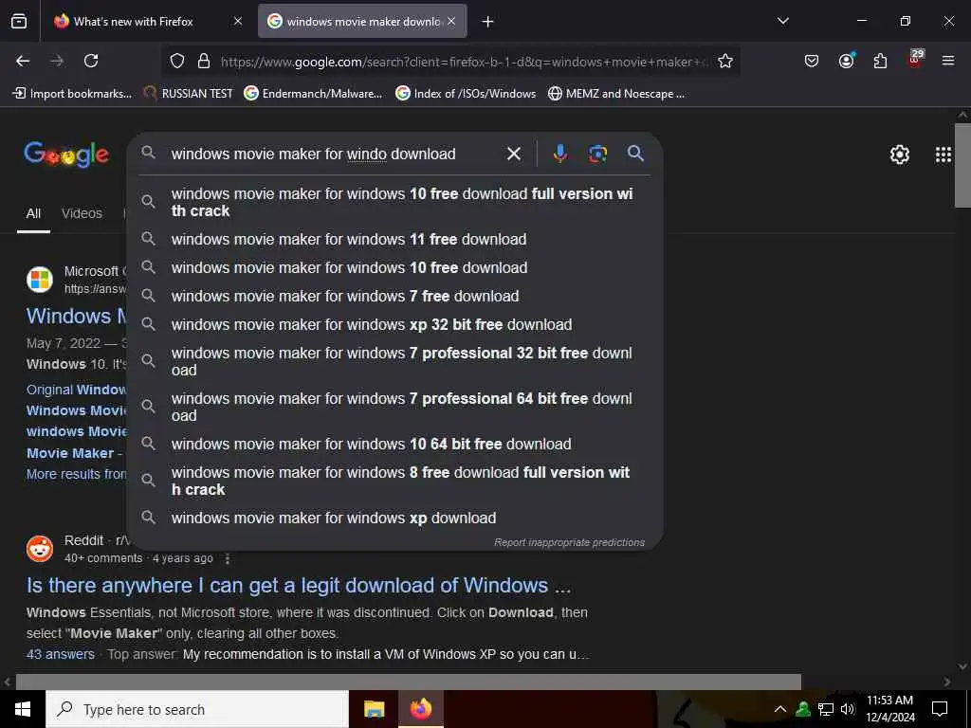This screenshot has width=971, height=728.
Task: Go forward with the forward arrow
Action: [57, 61]
